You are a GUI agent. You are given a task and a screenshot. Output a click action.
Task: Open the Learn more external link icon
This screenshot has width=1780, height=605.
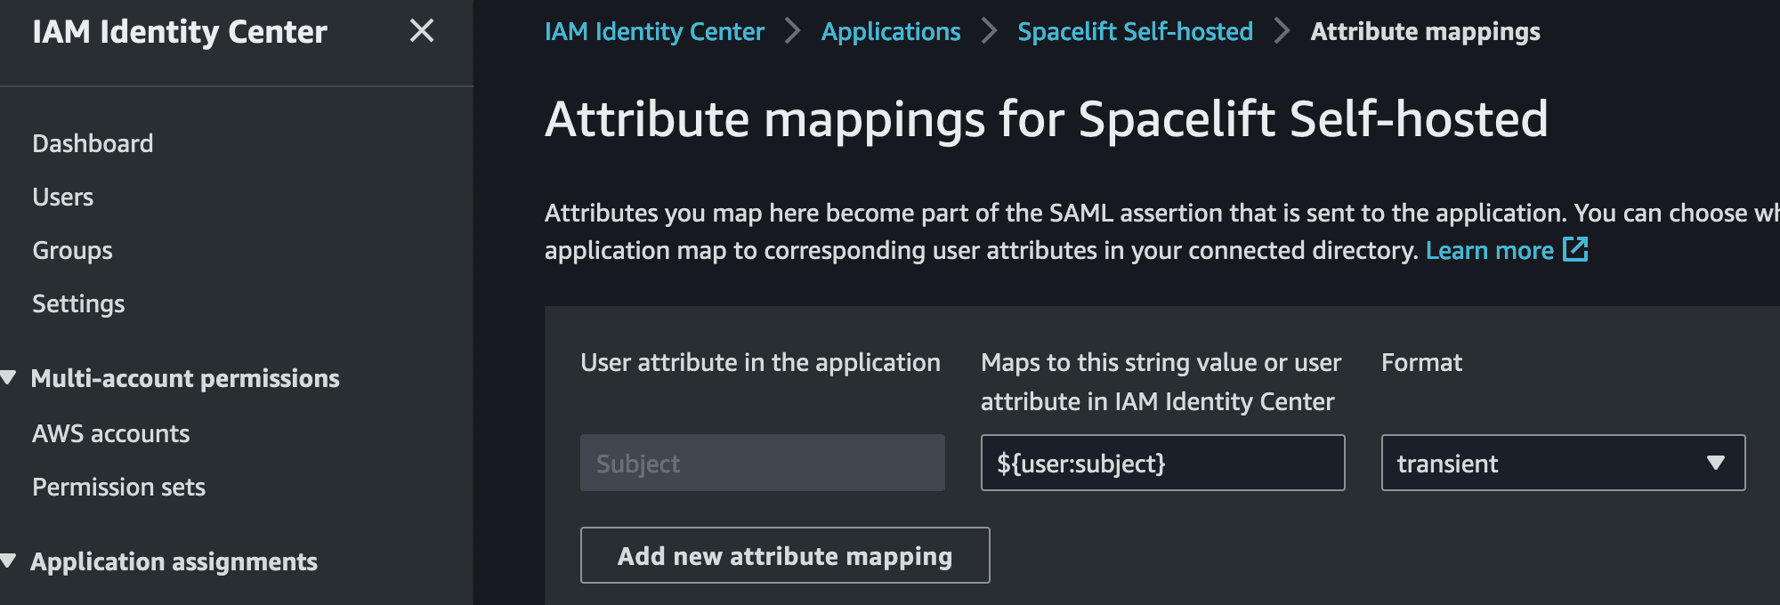1575,249
